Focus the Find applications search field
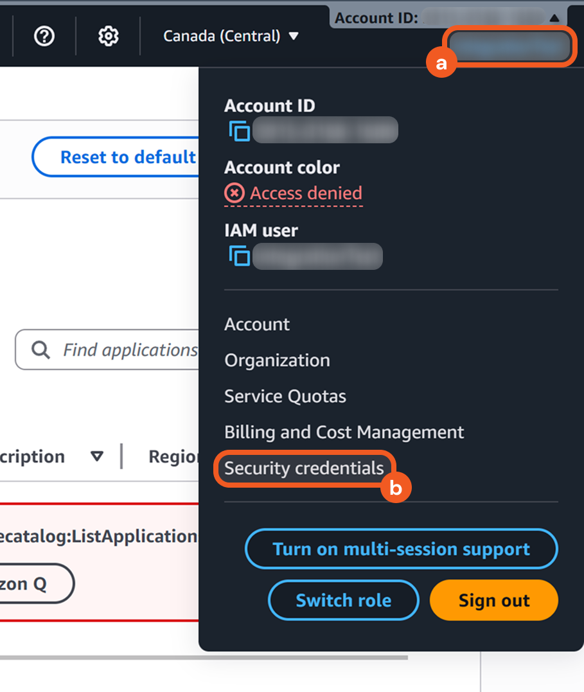This screenshot has height=692, width=584. 130,350
